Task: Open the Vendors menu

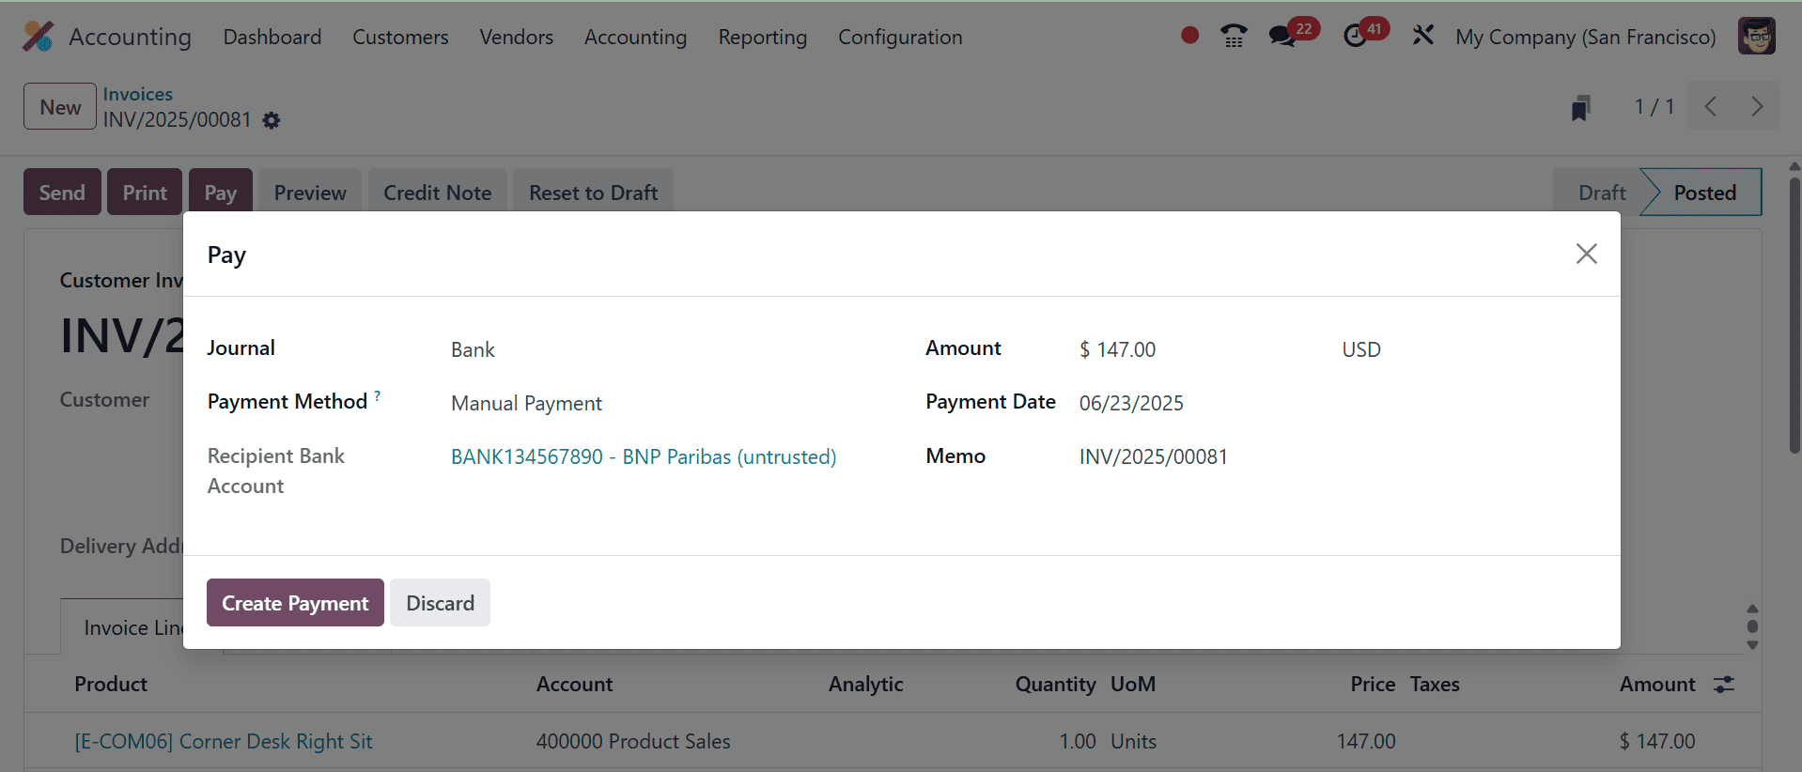Action: (516, 37)
